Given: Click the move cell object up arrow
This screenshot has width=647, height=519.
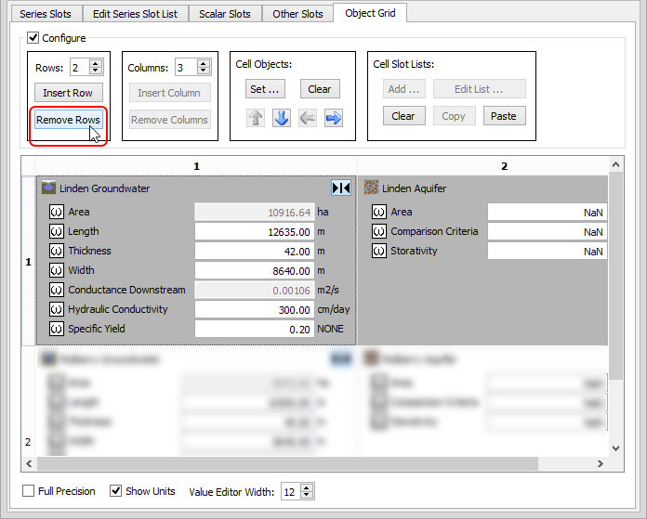Looking at the screenshot, I should click(256, 118).
